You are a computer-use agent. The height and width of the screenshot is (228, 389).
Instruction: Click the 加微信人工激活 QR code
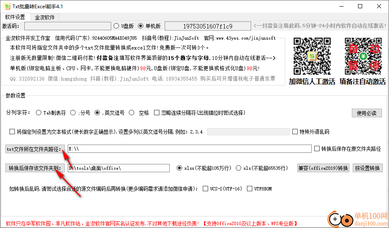312,56
